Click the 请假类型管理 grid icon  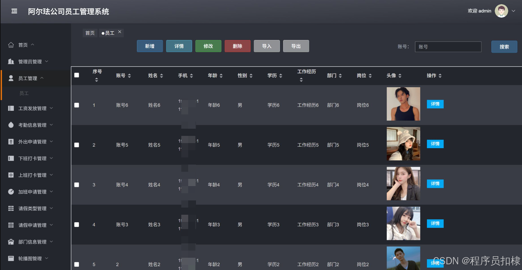(11, 208)
